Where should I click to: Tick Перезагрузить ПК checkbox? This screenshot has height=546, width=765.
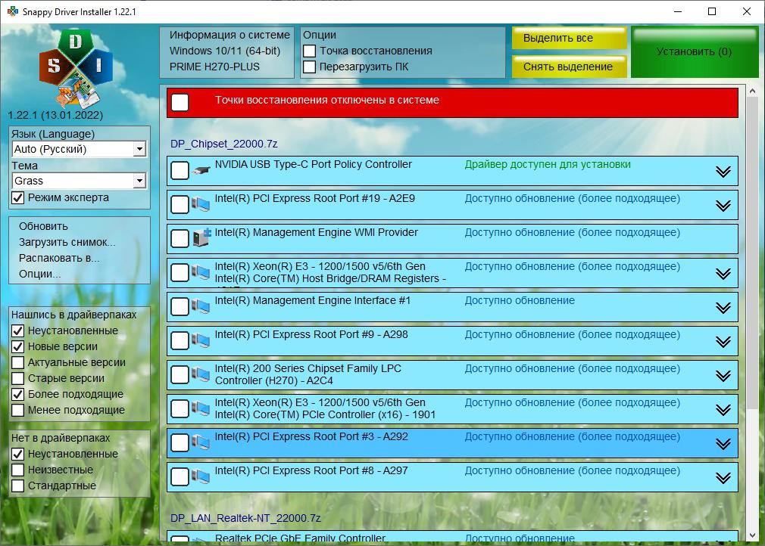click(309, 67)
